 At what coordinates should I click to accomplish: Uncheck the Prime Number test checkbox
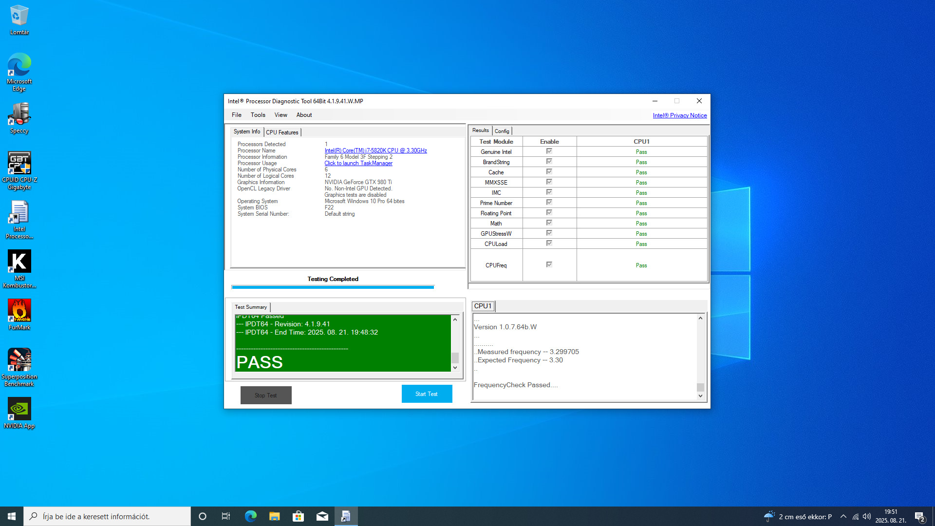[x=549, y=203]
